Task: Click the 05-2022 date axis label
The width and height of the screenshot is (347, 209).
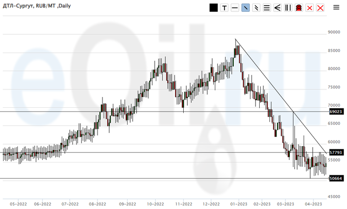Action: (19, 203)
